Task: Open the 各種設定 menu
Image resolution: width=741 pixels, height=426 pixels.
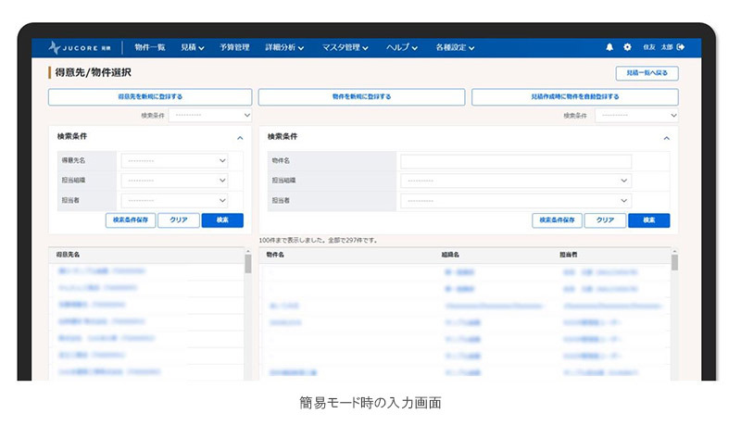Action: tap(455, 47)
